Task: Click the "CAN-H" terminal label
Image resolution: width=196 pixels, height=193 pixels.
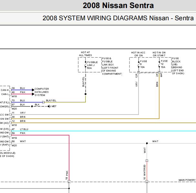Action: [x=5, y=90]
